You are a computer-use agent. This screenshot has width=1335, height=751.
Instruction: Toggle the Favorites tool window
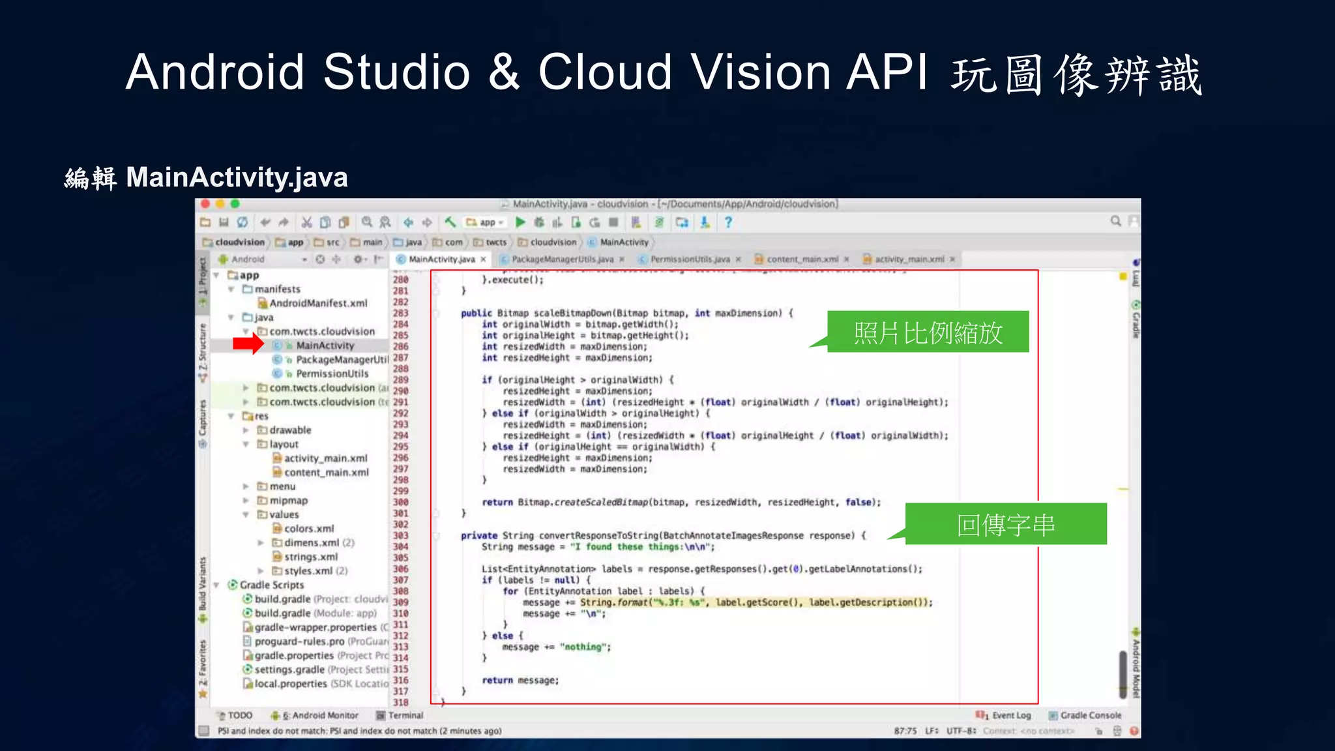203,668
